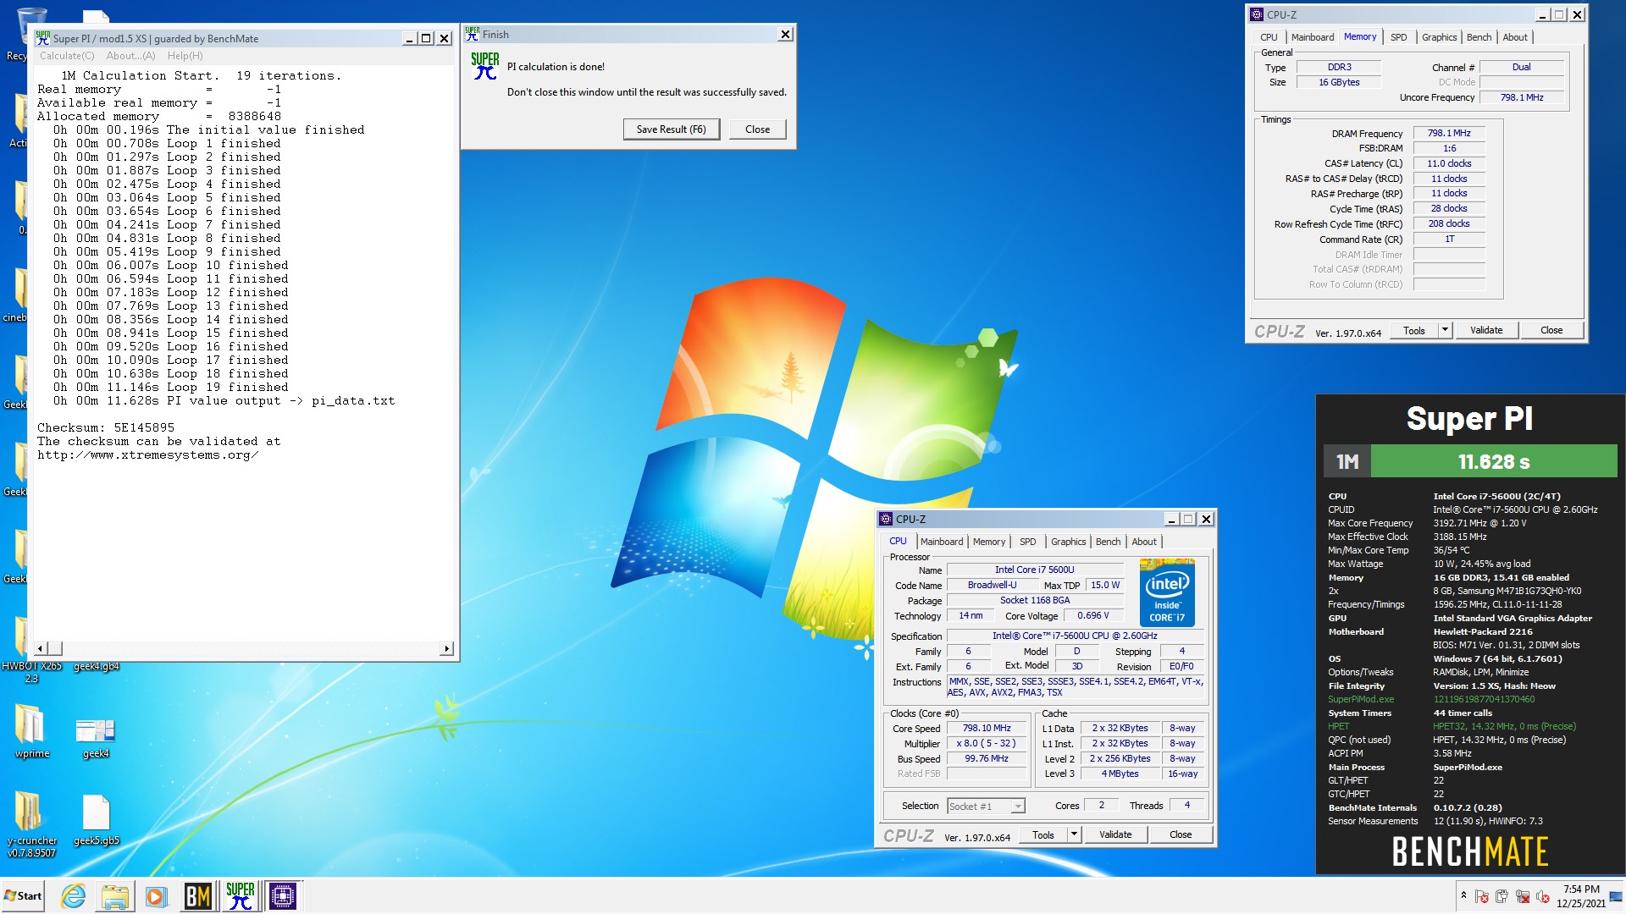This screenshot has width=1626, height=914.
Task: Open Bench tab in upper CPU-Z window
Action: [1479, 37]
